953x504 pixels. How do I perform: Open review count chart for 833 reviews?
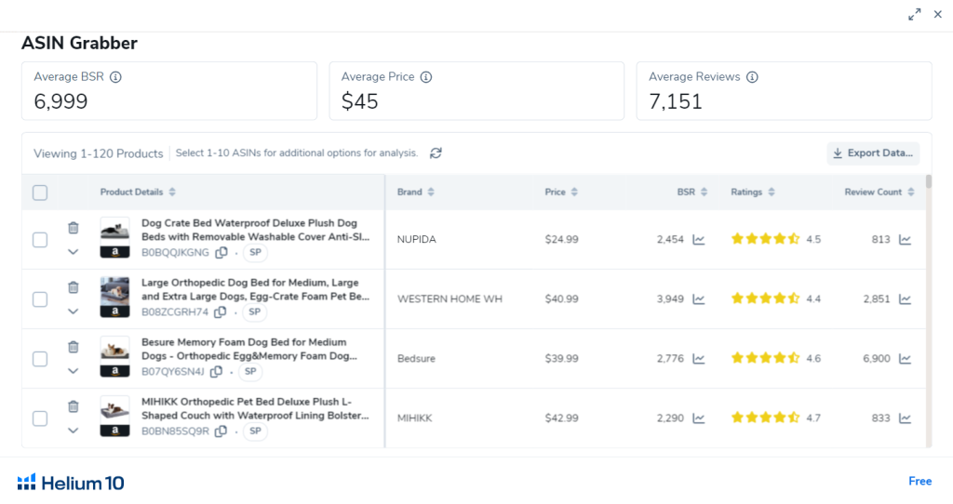(x=905, y=418)
